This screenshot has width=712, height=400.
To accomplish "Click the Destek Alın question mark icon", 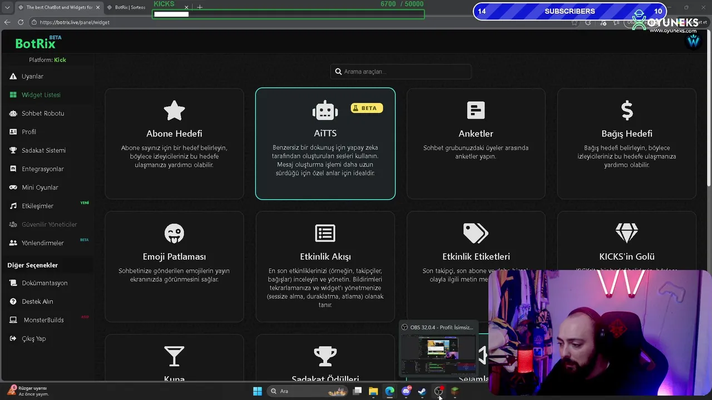I will [13, 302].
